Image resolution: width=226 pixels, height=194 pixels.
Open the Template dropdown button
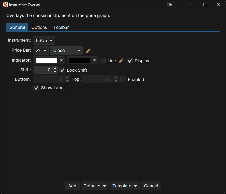click(x=125, y=186)
